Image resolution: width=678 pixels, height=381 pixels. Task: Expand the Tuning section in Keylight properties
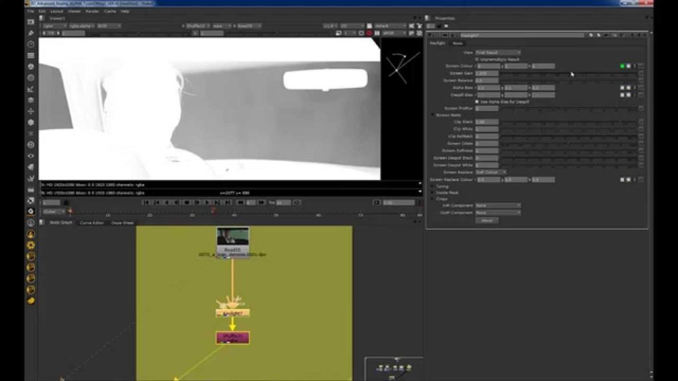pyautogui.click(x=434, y=186)
